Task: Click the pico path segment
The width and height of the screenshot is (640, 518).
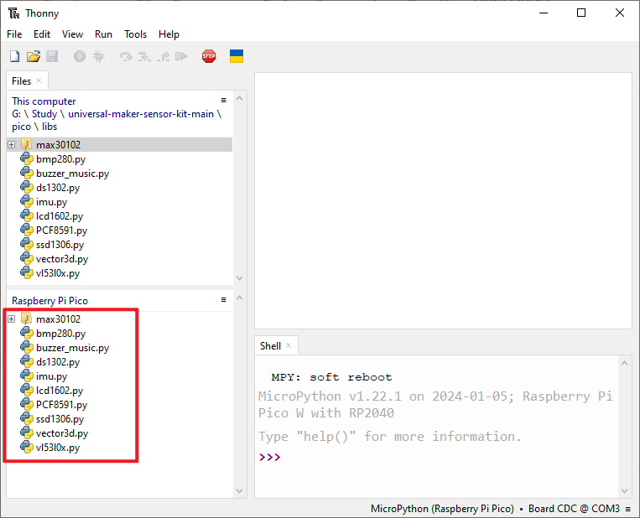Action: click(21, 127)
